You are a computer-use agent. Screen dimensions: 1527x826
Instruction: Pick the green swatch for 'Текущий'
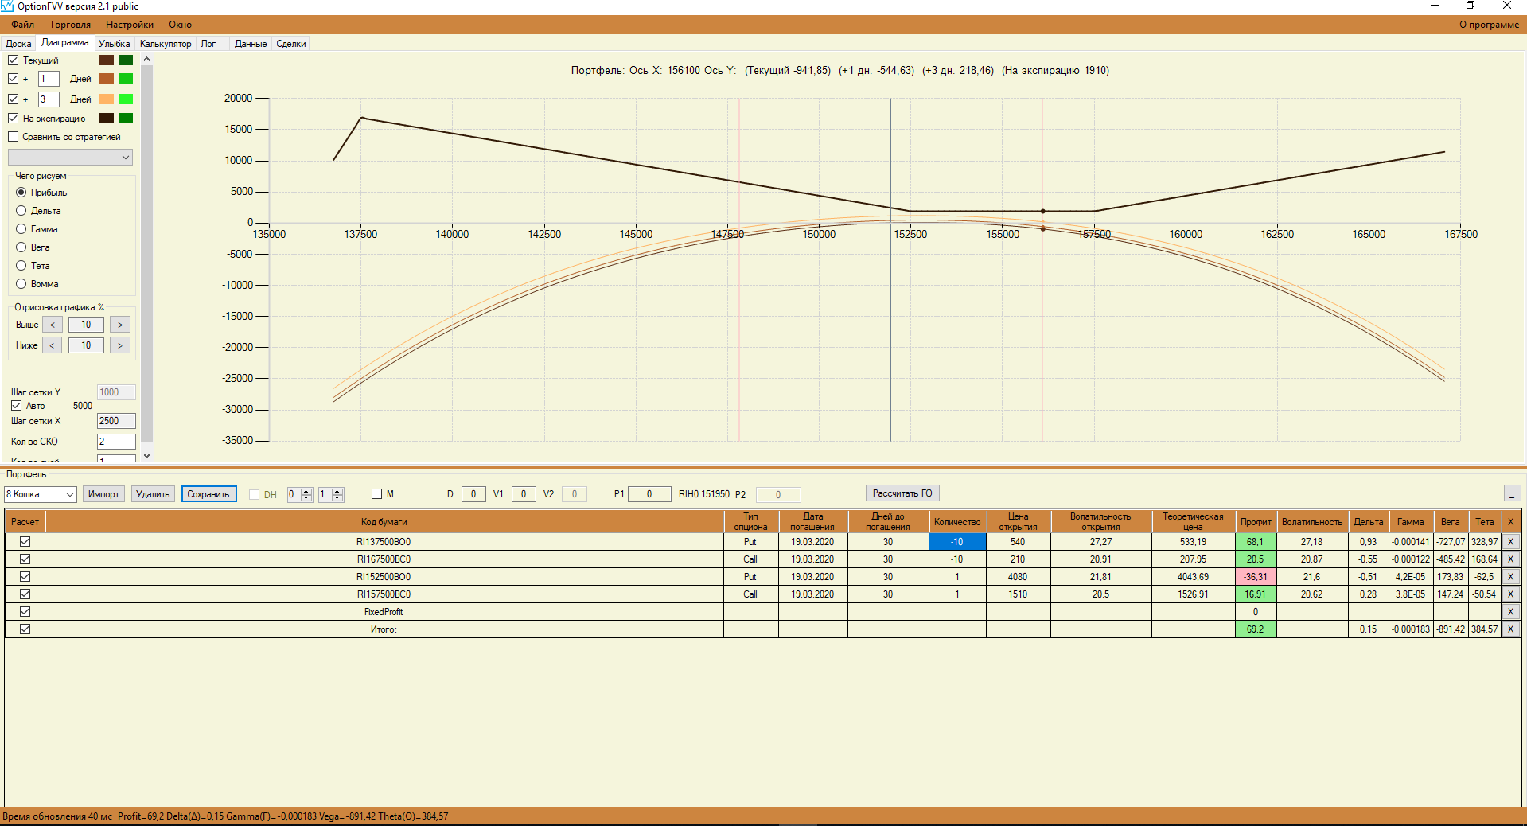click(126, 60)
